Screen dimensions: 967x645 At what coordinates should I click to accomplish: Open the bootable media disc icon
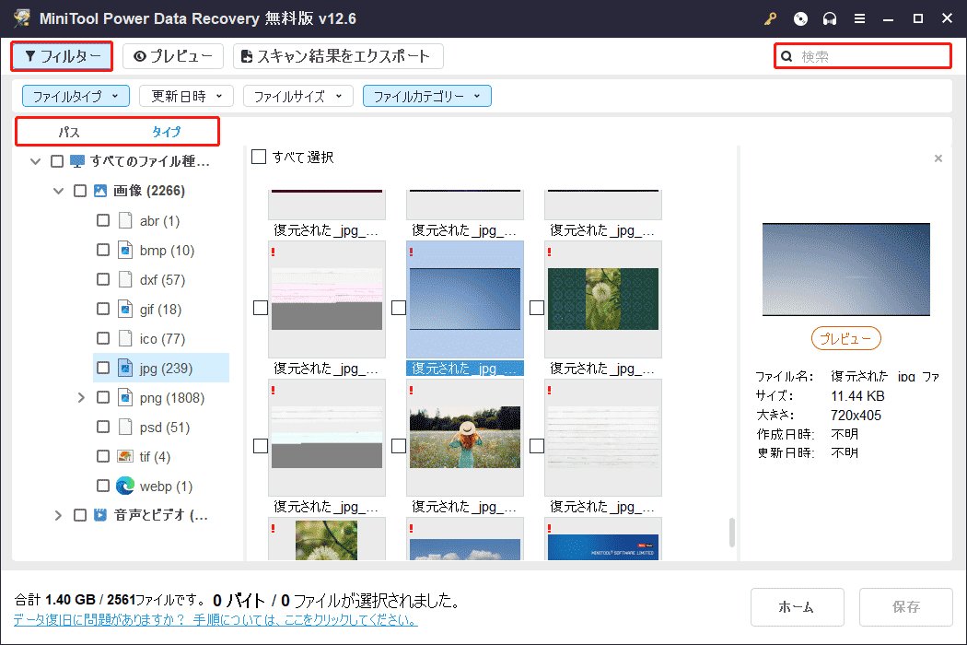click(800, 18)
